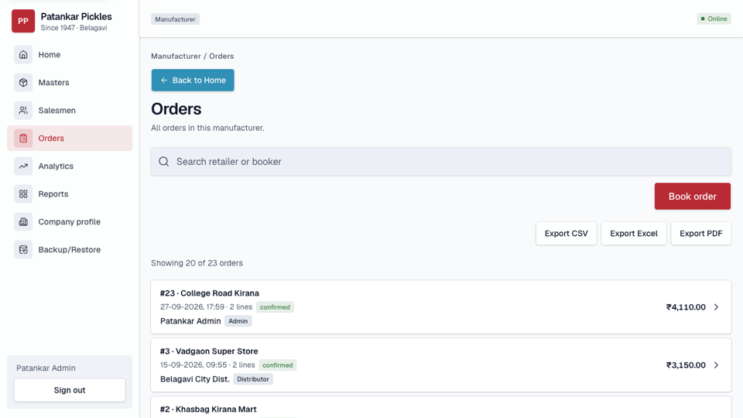Viewport: 743px width, 418px height.
Task: Open order #2 Khasbag Kirana Mart
Action: 441,407
